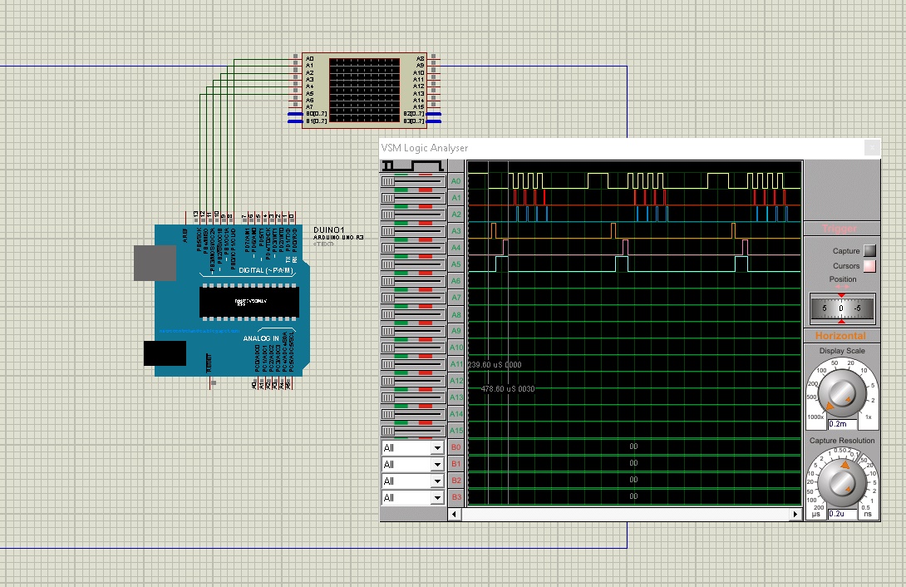Click the A0 trigger condition slider
906x587 pixels.
(x=413, y=180)
